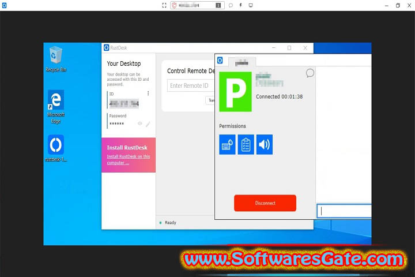Click the dark square icon in the ID box

pos(218,5)
